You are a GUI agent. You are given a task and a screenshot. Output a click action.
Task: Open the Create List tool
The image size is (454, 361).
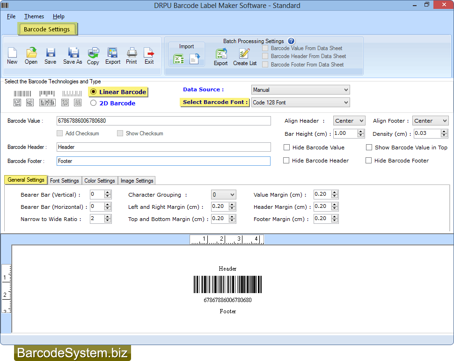pos(244,53)
